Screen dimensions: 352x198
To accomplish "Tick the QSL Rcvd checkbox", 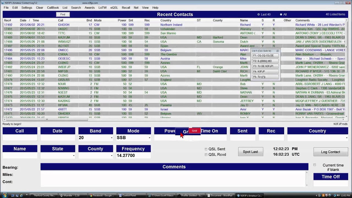I will (x=206, y=155).
